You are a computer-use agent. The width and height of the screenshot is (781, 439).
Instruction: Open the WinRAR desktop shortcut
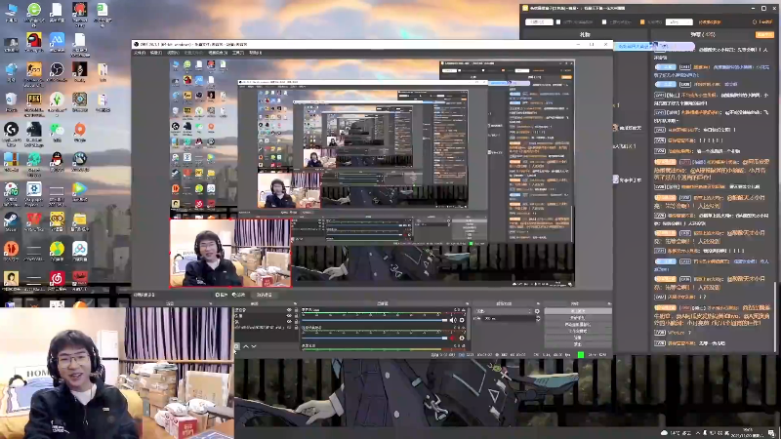(11, 159)
